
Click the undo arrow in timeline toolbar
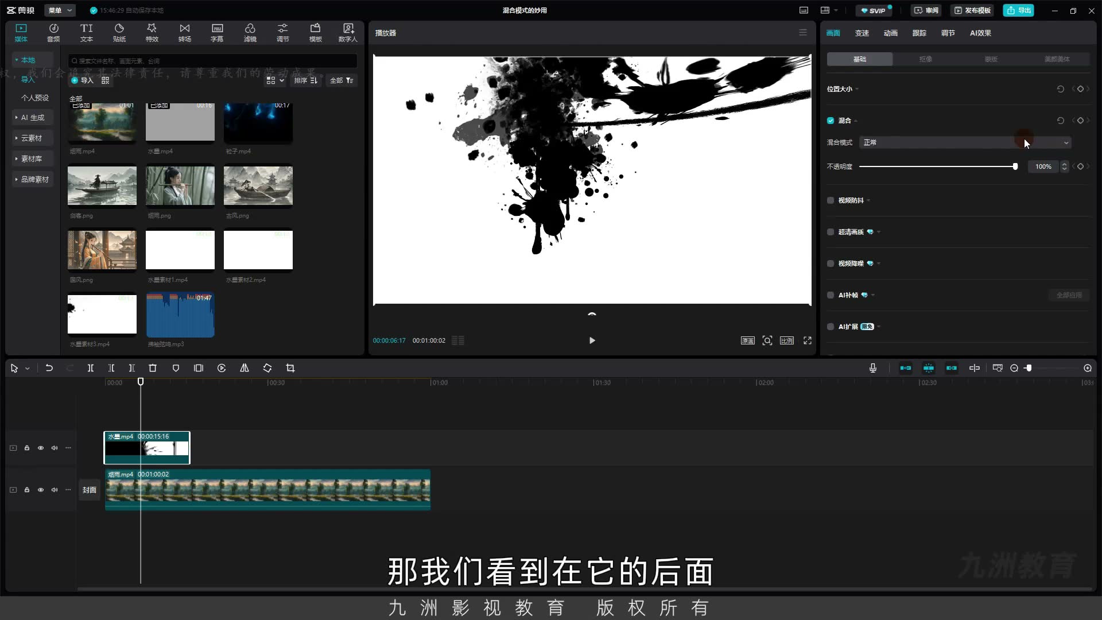click(49, 368)
